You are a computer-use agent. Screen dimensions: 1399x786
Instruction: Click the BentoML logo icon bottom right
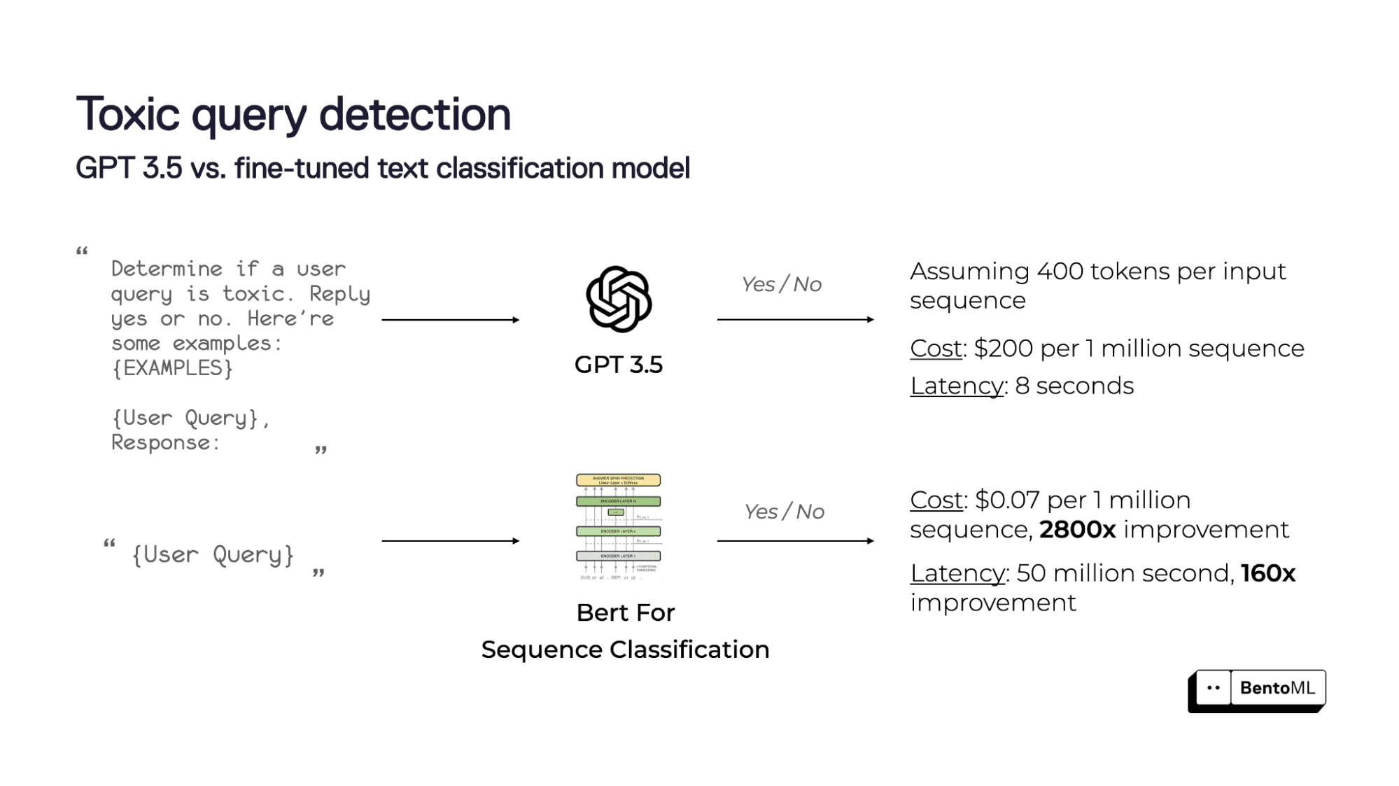click(1213, 688)
